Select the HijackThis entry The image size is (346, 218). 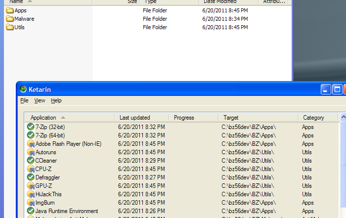click(48, 194)
